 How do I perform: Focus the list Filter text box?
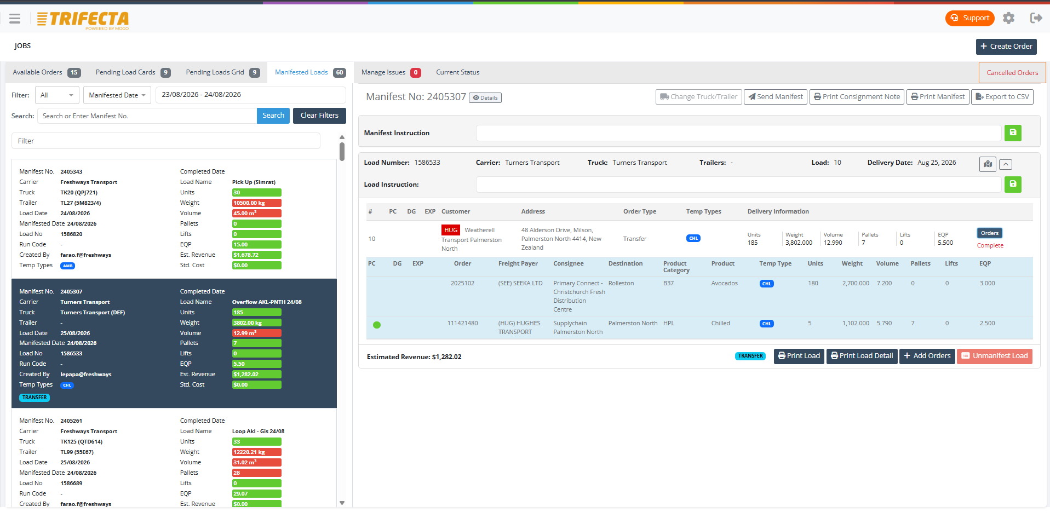click(166, 141)
